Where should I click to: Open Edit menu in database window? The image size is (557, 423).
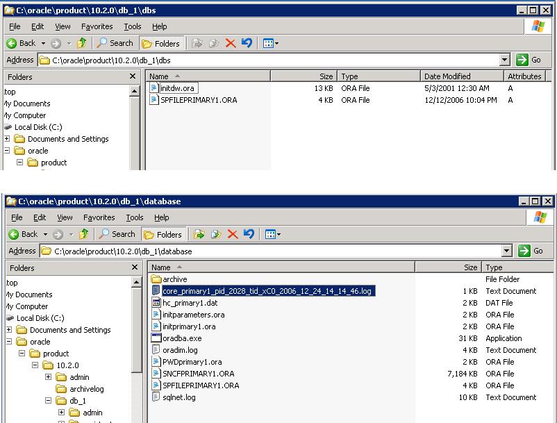point(40,217)
